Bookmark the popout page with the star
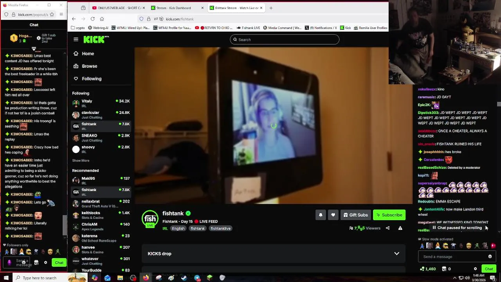 [53, 14]
